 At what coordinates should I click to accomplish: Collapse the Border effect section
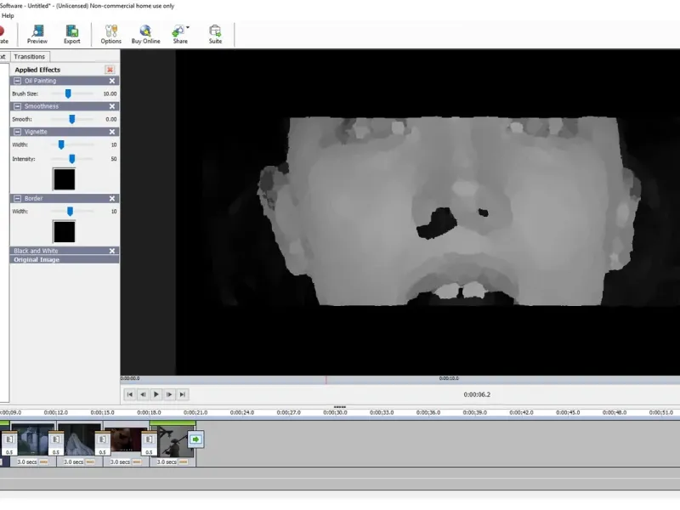point(17,199)
